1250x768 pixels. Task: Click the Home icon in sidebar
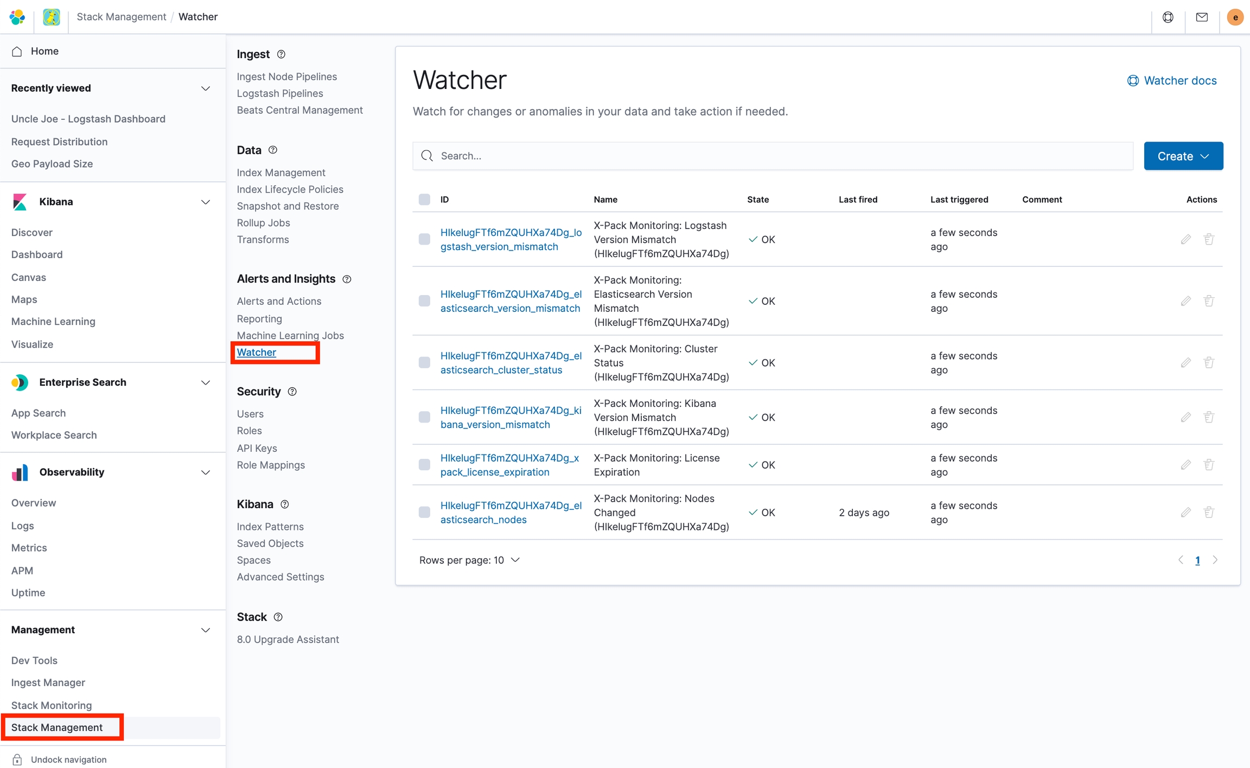point(17,51)
